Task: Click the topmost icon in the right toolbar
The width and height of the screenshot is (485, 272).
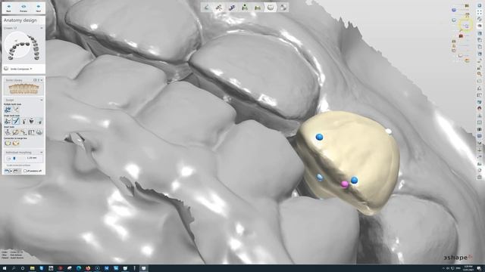Action: [x=480, y=5]
